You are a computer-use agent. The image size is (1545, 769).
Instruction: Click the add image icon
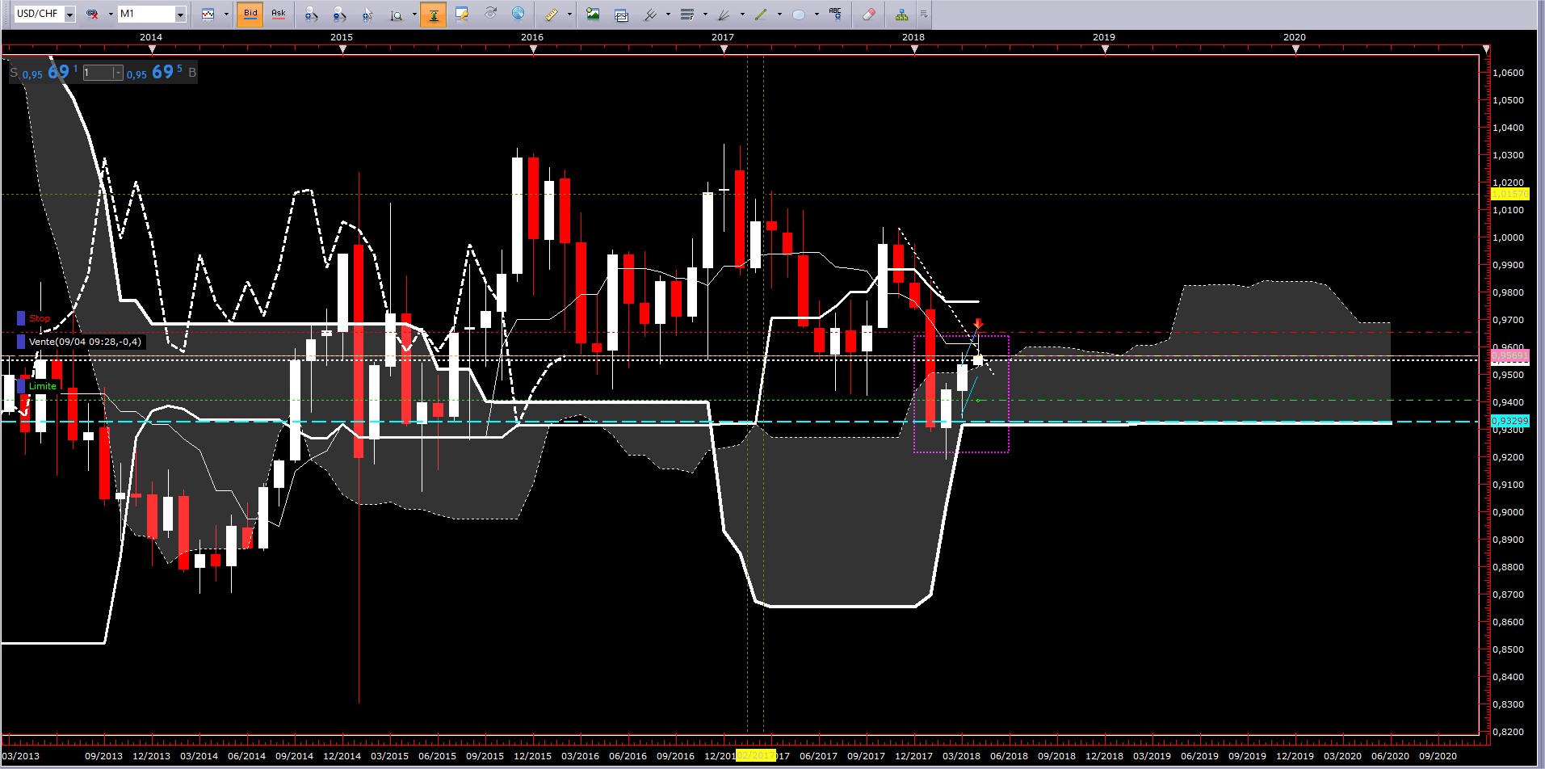coord(594,14)
